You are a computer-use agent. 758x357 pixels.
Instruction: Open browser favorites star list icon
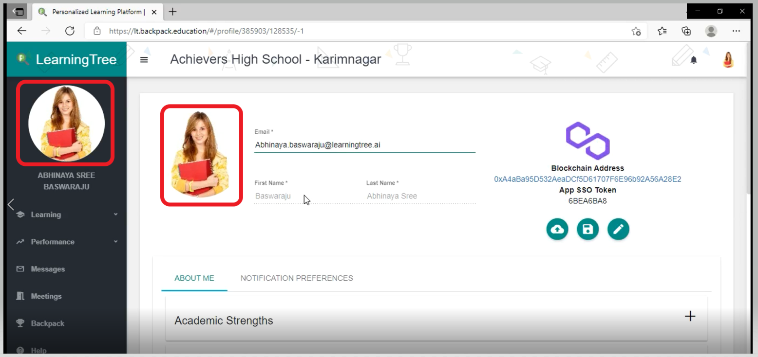pyautogui.click(x=662, y=31)
